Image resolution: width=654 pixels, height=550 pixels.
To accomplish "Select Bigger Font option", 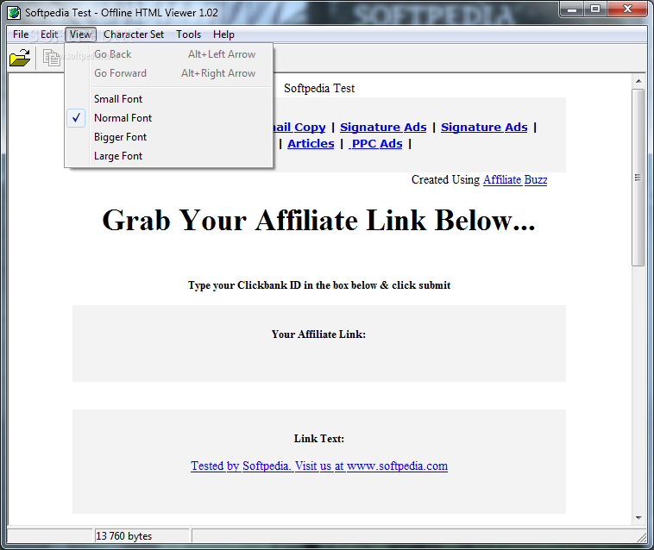I will point(169,137).
